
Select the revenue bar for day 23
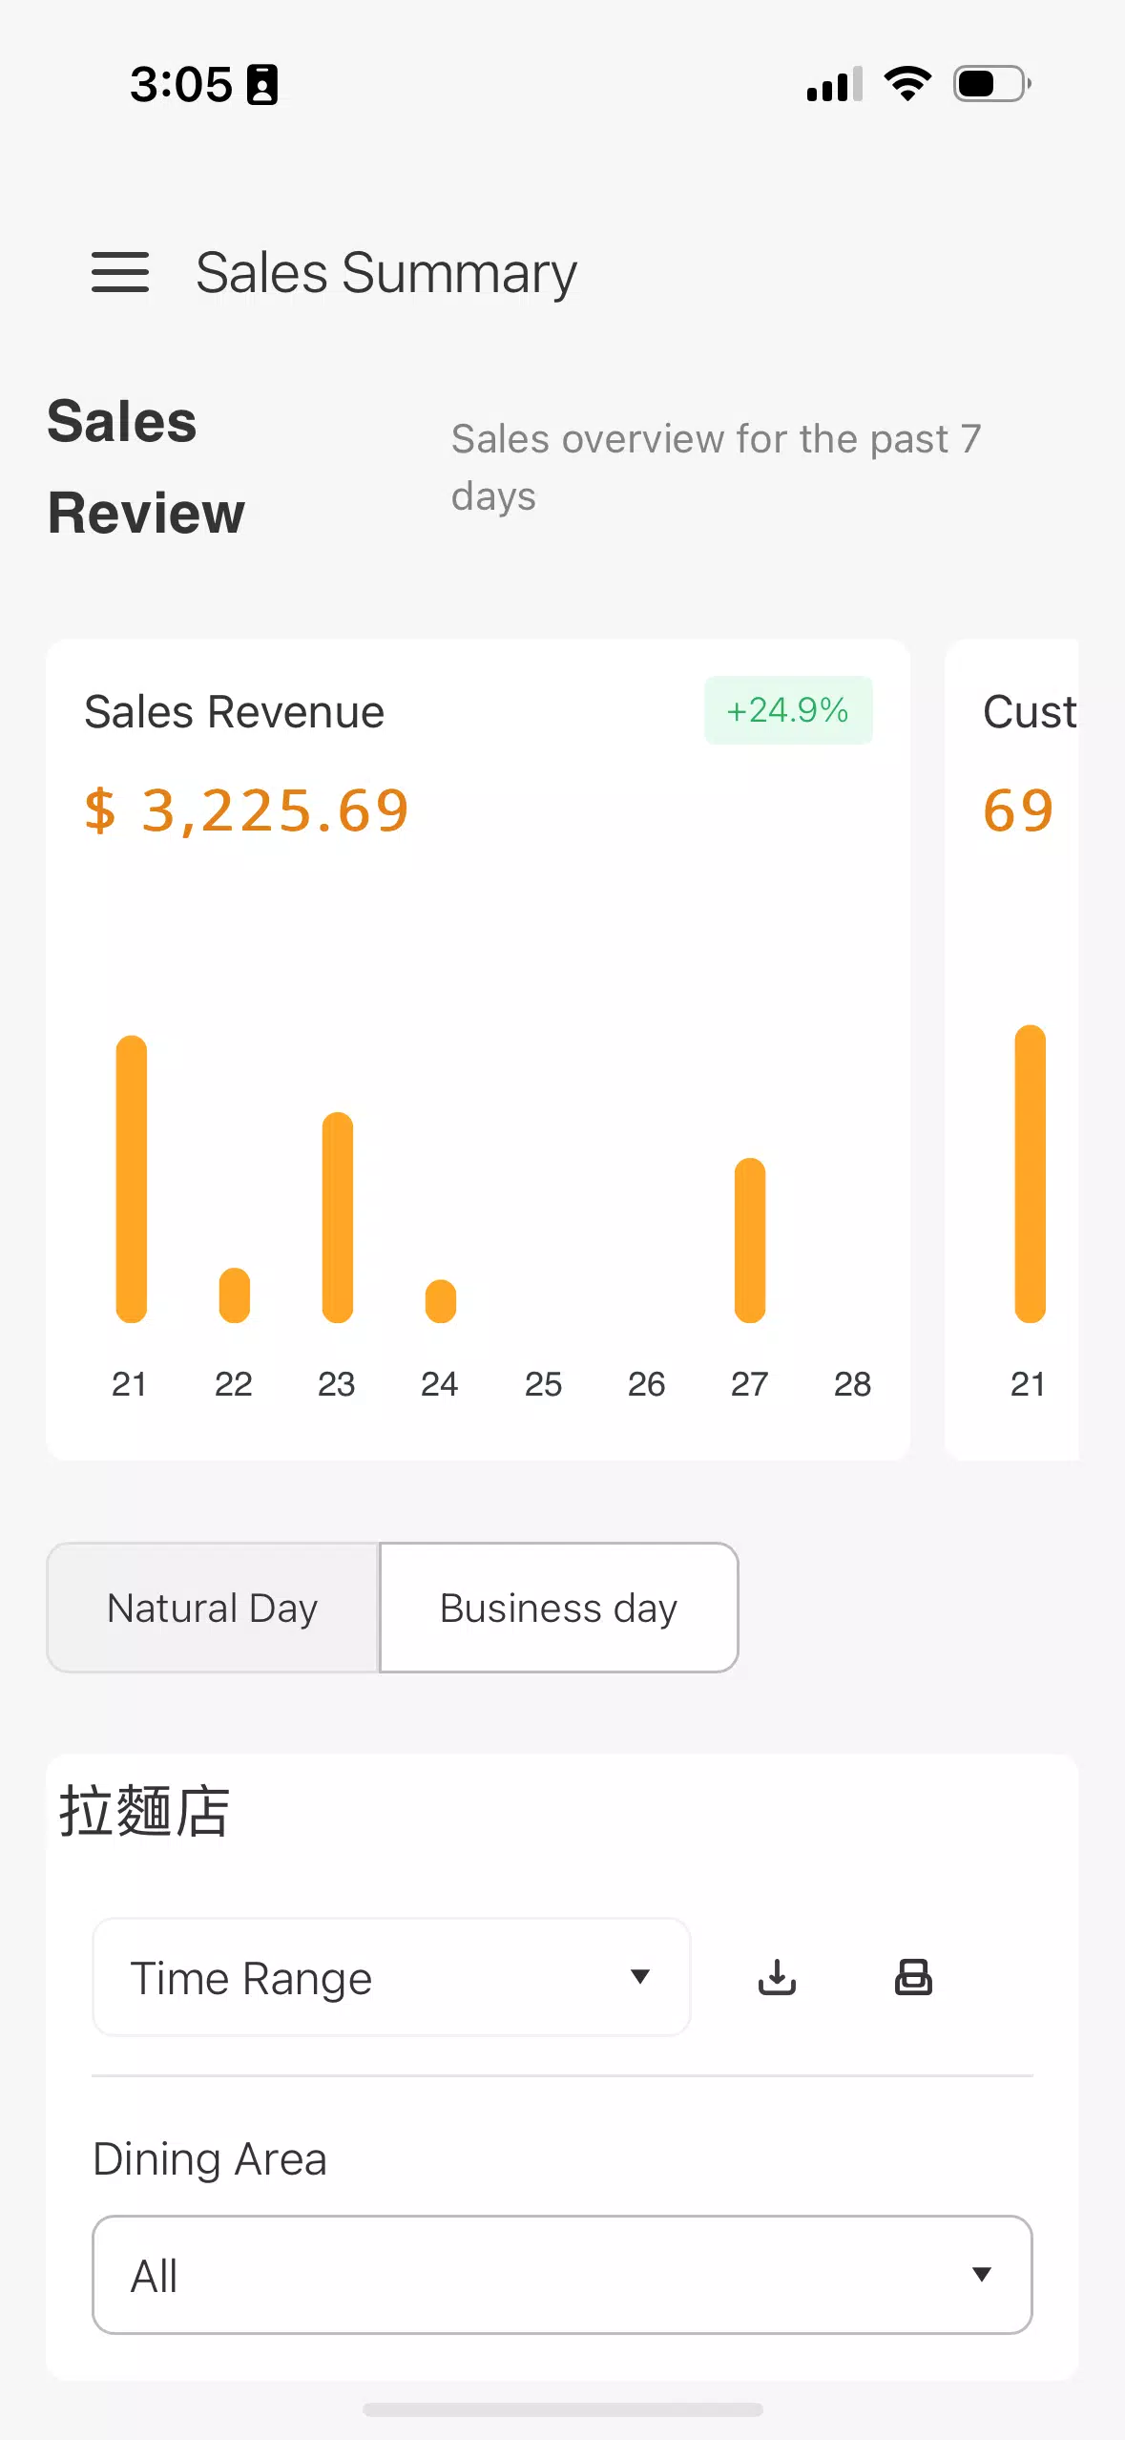[x=338, y=1217]
